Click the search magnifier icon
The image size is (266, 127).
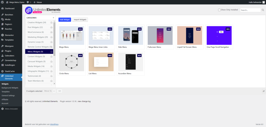click(263, 10)
